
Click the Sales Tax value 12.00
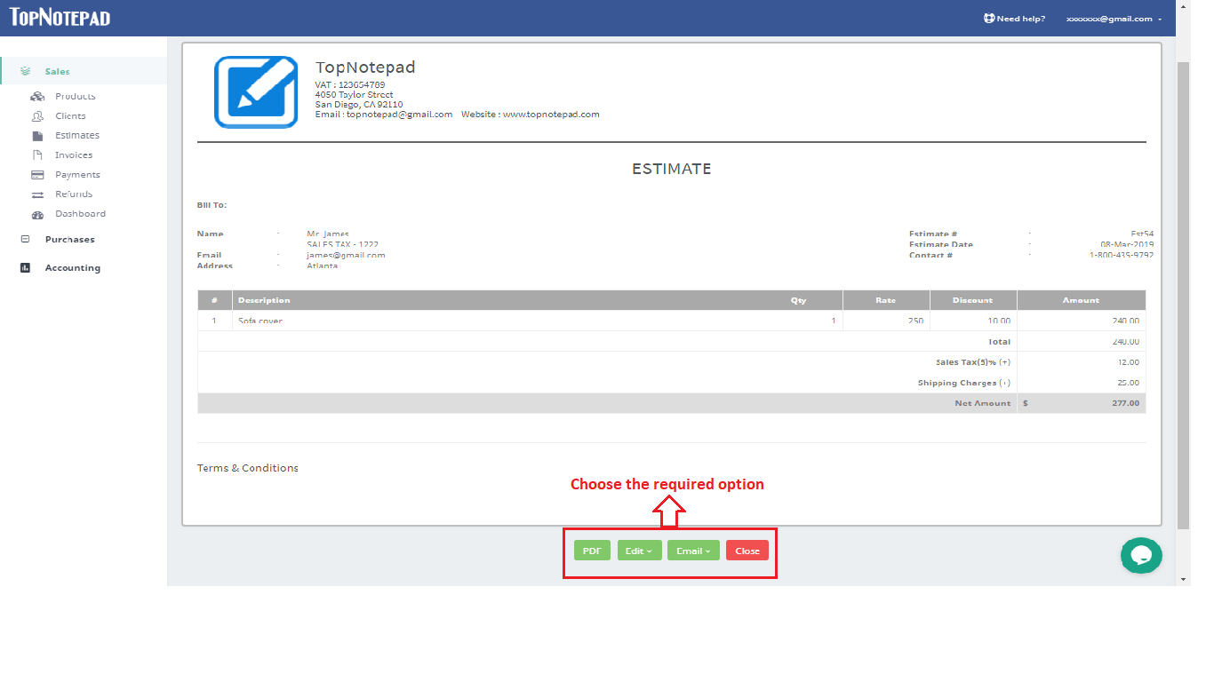[1129, 362]
